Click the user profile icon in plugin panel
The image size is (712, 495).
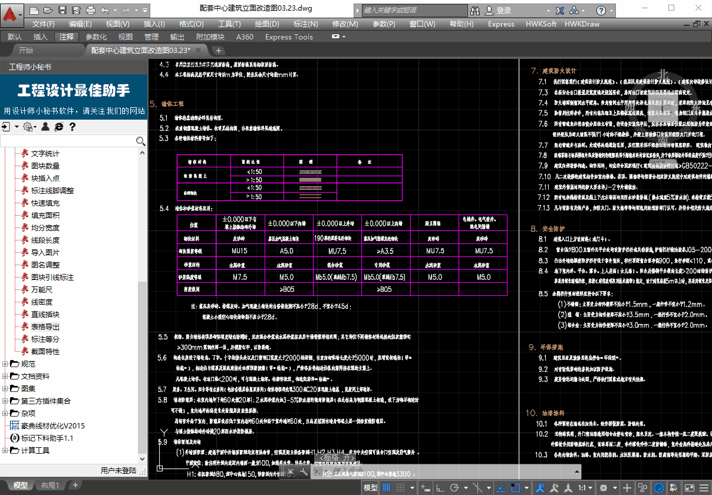click(x=45, y=127)
